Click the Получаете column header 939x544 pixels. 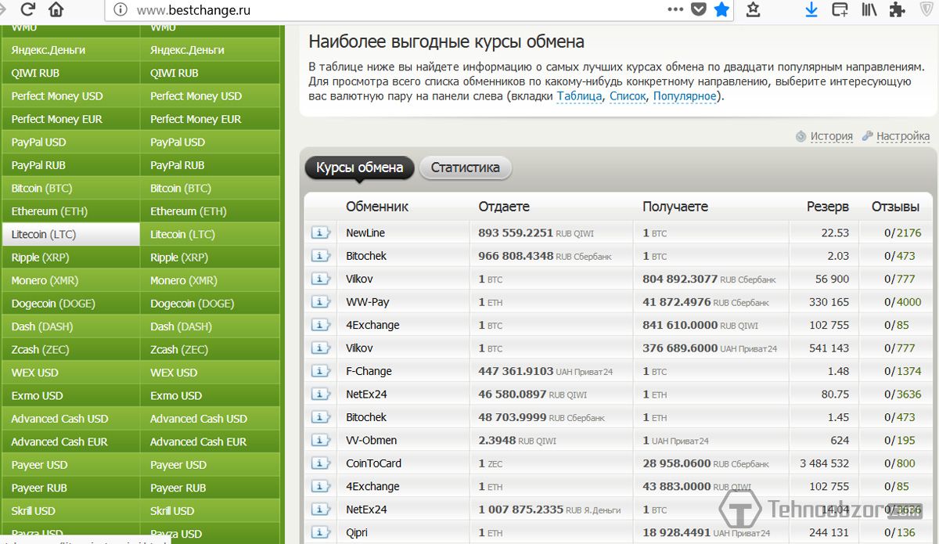coord(675,207)
